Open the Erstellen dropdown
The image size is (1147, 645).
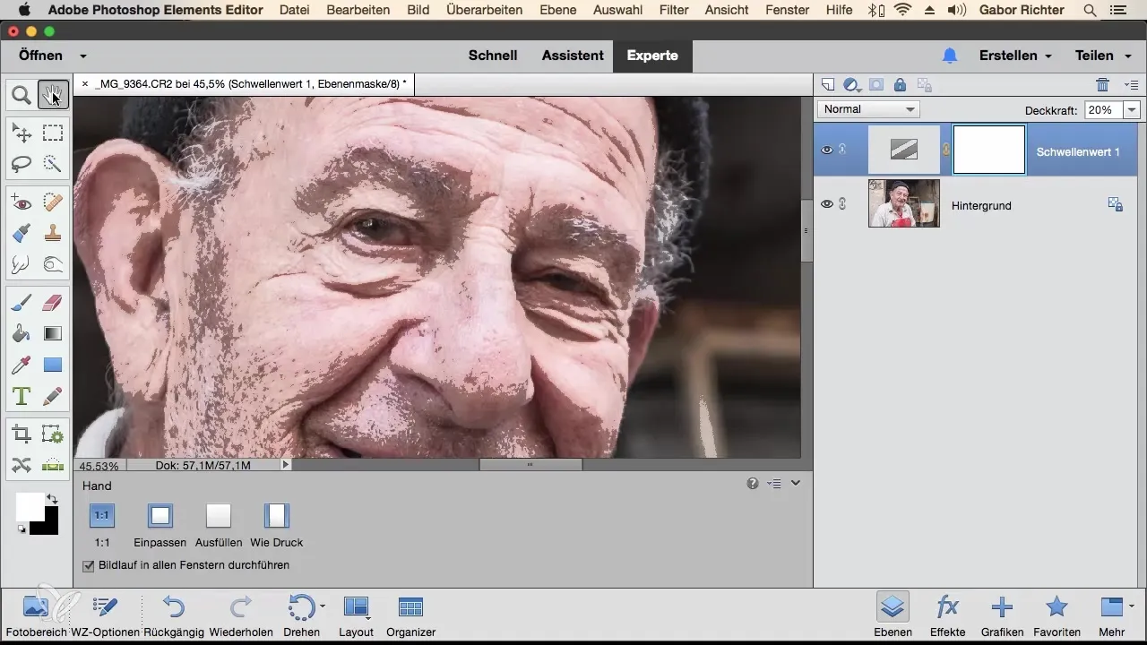(1015, 56)
